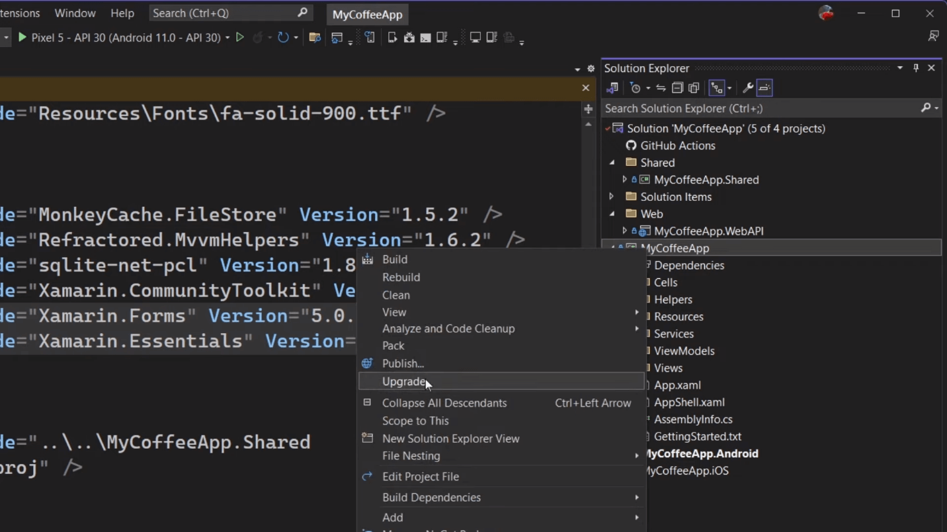Select New Solution Explorer View entry

pos(501,439)
